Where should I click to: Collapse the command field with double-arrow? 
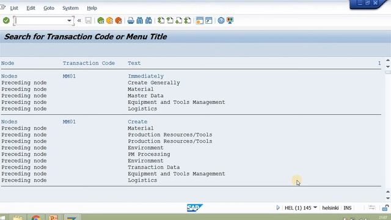[79, 20]
